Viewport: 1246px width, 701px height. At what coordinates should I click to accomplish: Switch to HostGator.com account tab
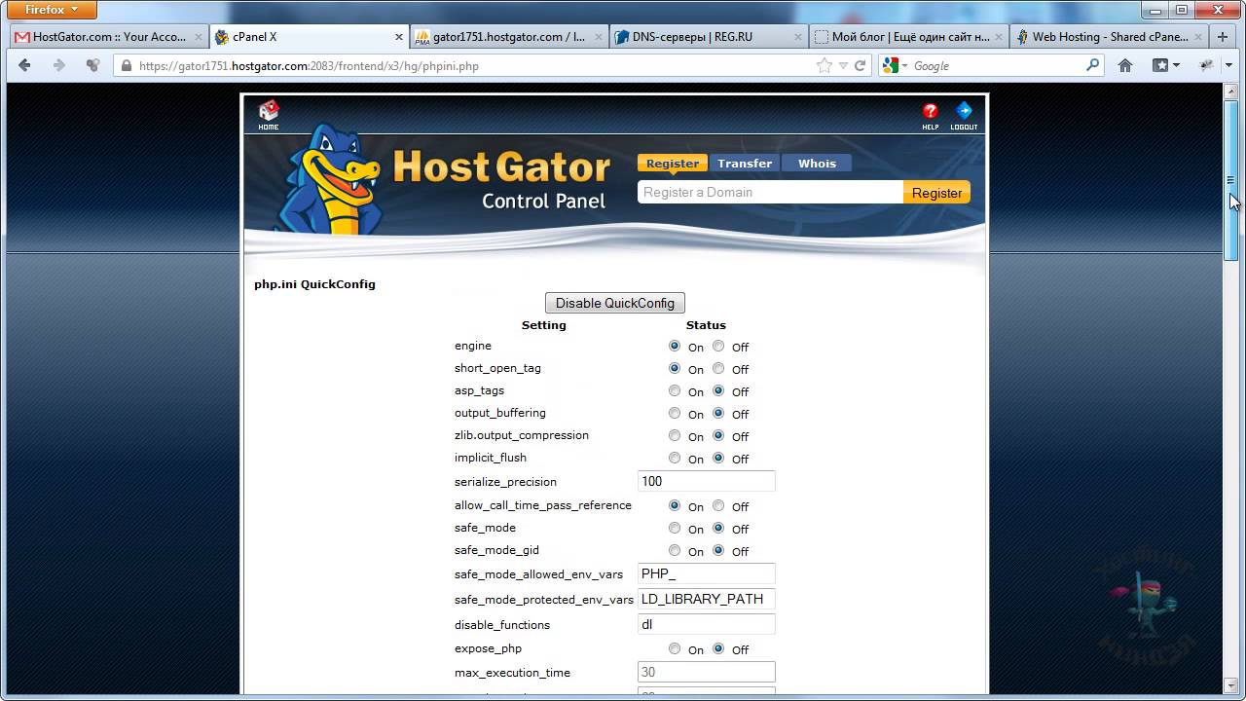(108, 37)
